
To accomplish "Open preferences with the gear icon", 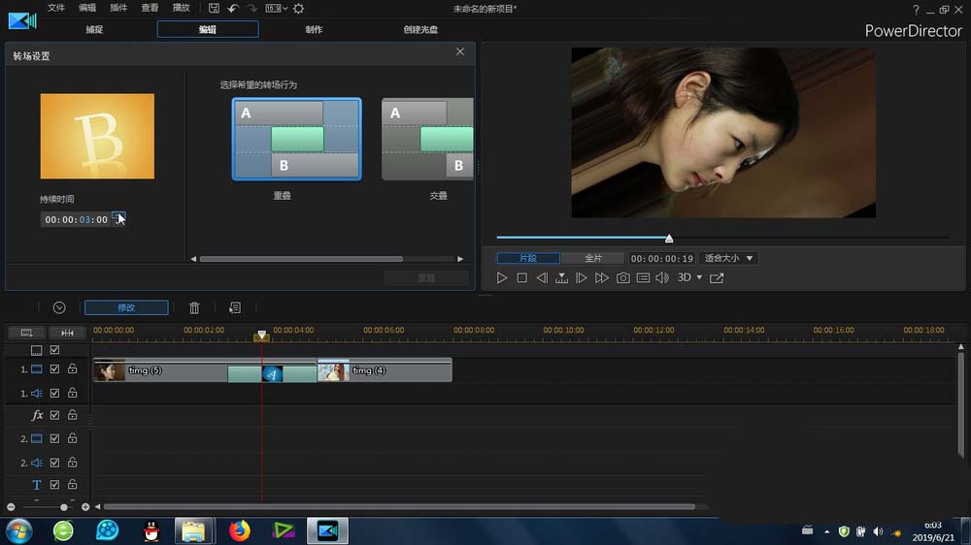I will tap(298, 9).
